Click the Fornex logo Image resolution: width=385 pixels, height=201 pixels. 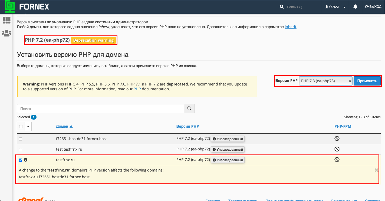[x=27, y=6]
